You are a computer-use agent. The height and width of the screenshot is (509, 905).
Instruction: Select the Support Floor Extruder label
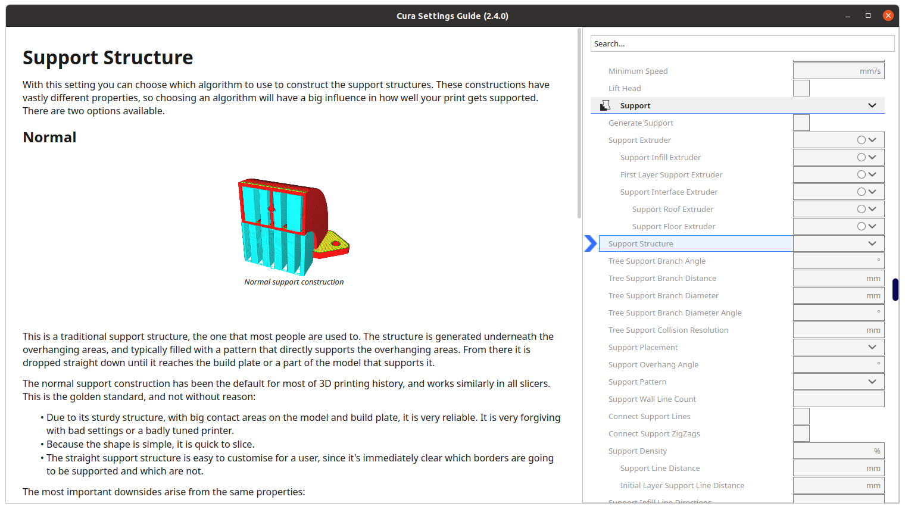[673, 226]
